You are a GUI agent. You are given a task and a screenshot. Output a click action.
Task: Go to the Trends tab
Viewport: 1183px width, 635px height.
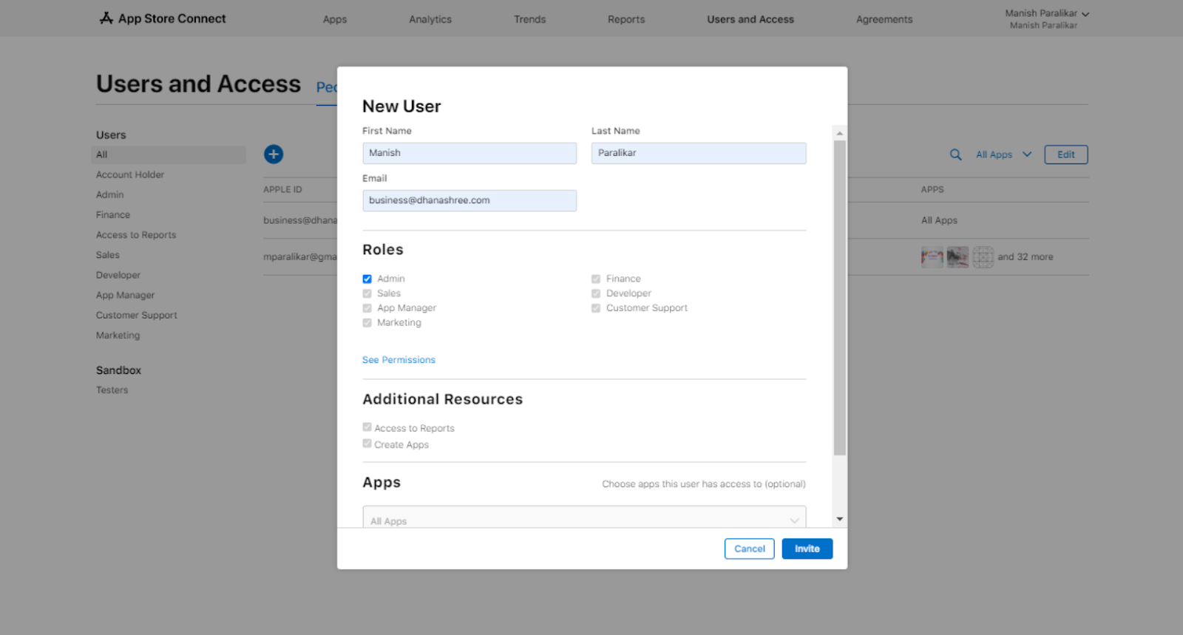(x=530, y=19)
